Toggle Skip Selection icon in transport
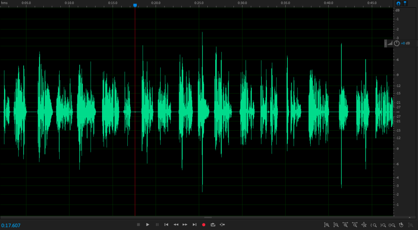This screenshot has width=418, height=230. click(x=222, y=225)
